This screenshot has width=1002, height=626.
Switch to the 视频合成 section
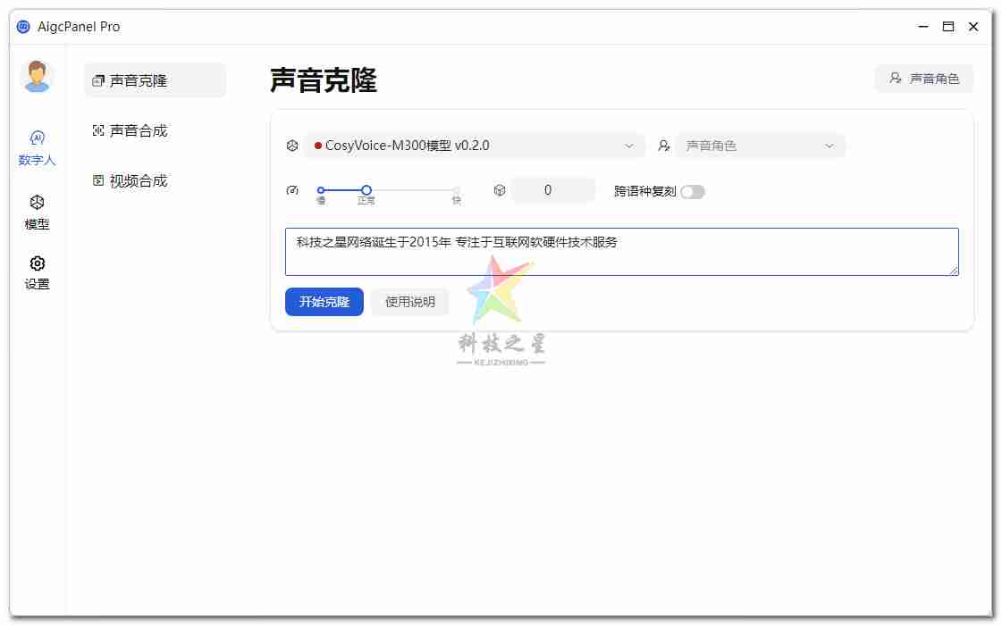[141, 180]
